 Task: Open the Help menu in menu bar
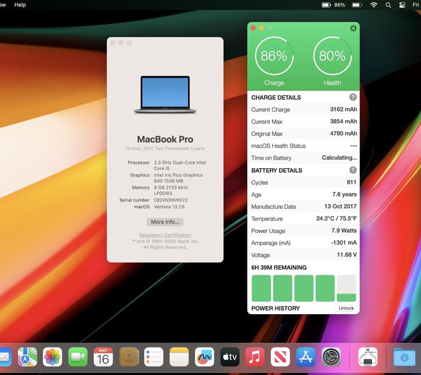(20, 5)
